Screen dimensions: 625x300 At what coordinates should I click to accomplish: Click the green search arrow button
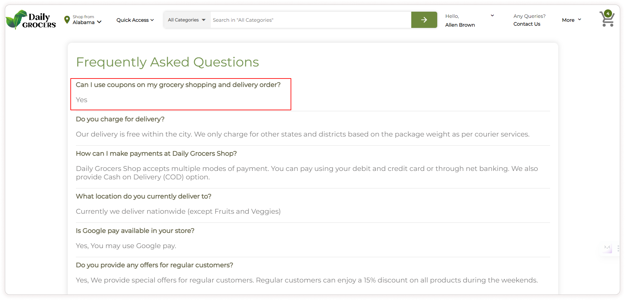pos(424,20)
